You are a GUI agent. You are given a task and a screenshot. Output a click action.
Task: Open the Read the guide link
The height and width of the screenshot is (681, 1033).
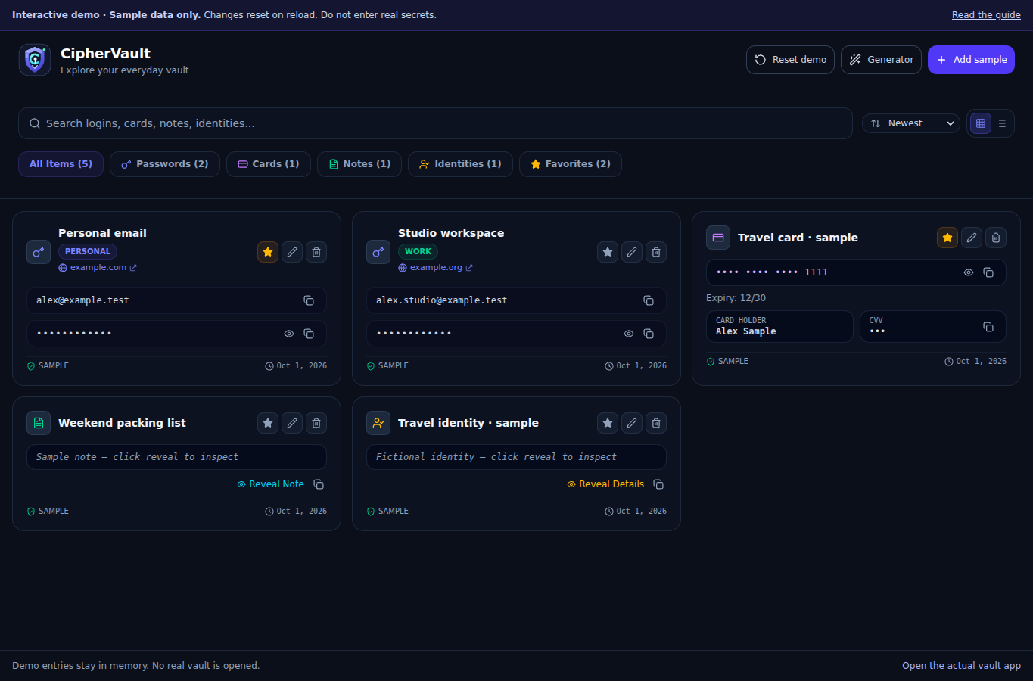(x=986, y=15)
